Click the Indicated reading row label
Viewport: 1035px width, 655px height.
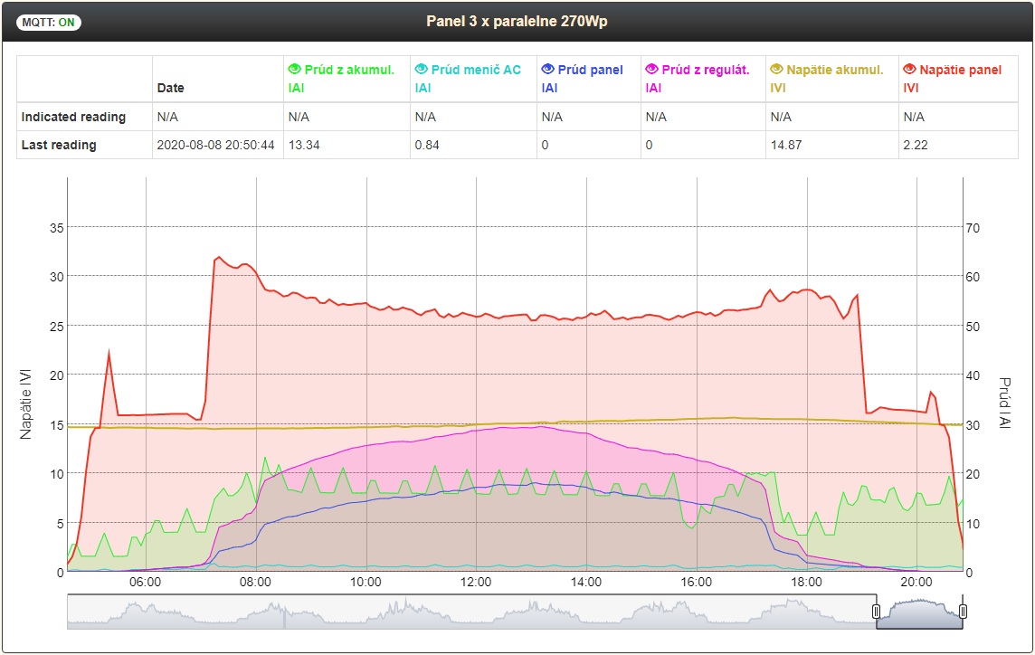click(x=73, y=117)
